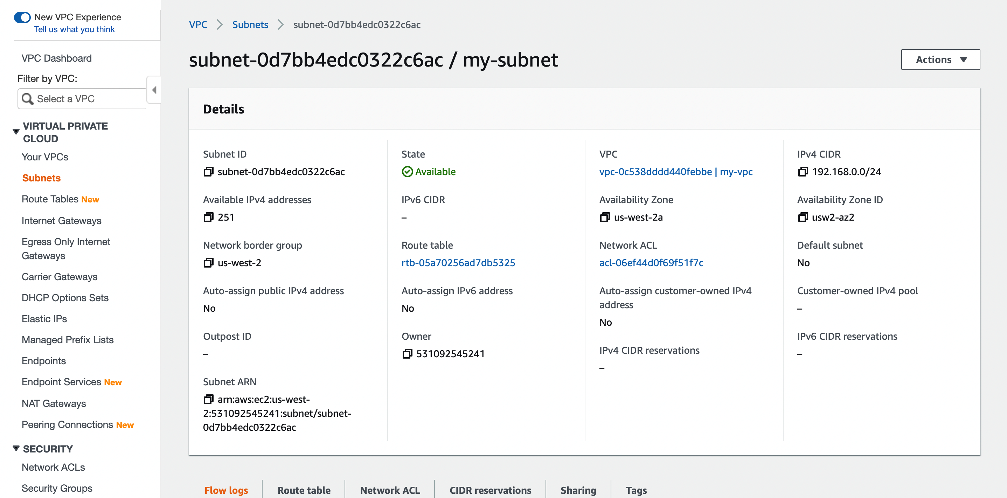
Task: Copy the Availability Zone ID usw2-az2
Action: click(x=803, y=217)
